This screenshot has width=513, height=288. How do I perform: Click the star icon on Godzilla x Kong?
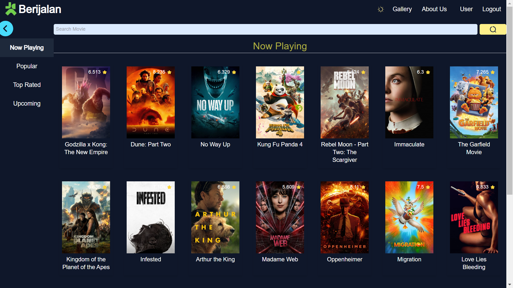(x=105, y=72)
